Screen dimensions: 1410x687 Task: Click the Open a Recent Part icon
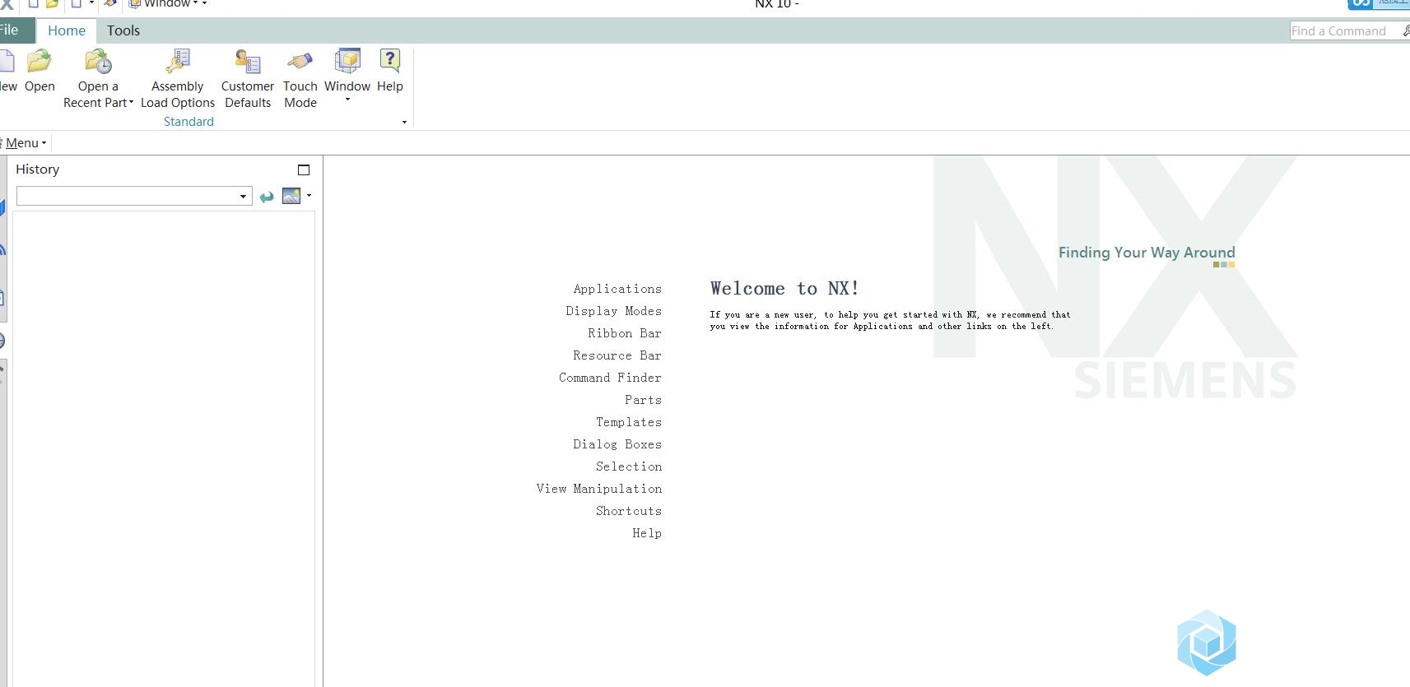[x=98, y=63]
